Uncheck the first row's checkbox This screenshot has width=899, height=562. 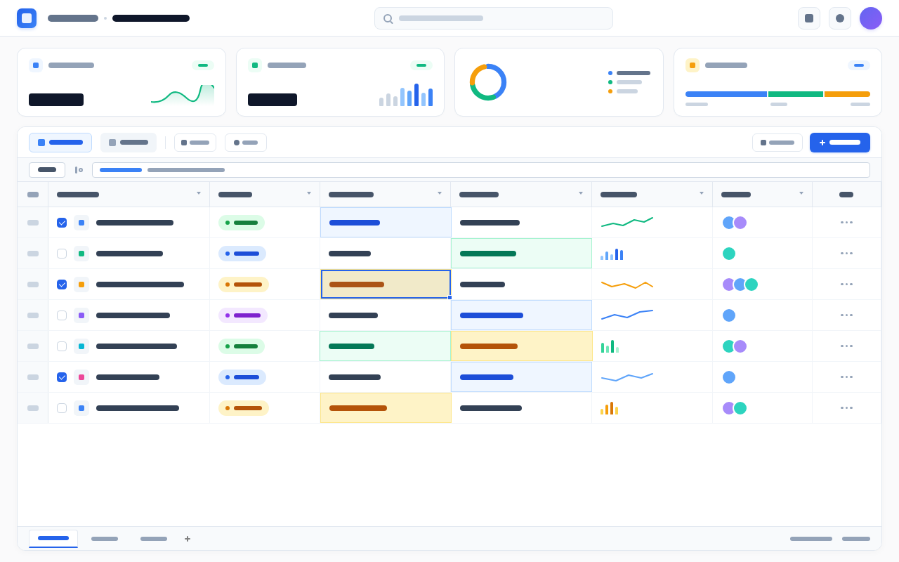pos(62,223)
